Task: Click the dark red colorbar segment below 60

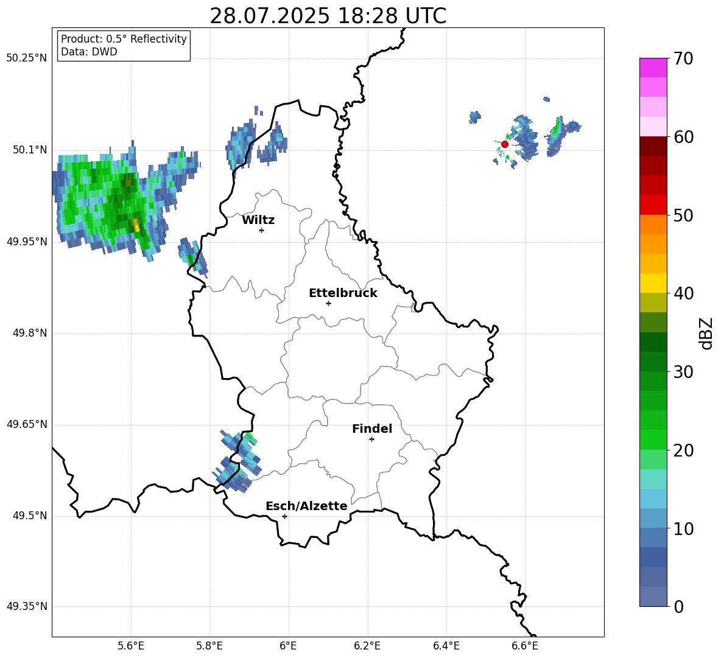Action: coord(653,146)
